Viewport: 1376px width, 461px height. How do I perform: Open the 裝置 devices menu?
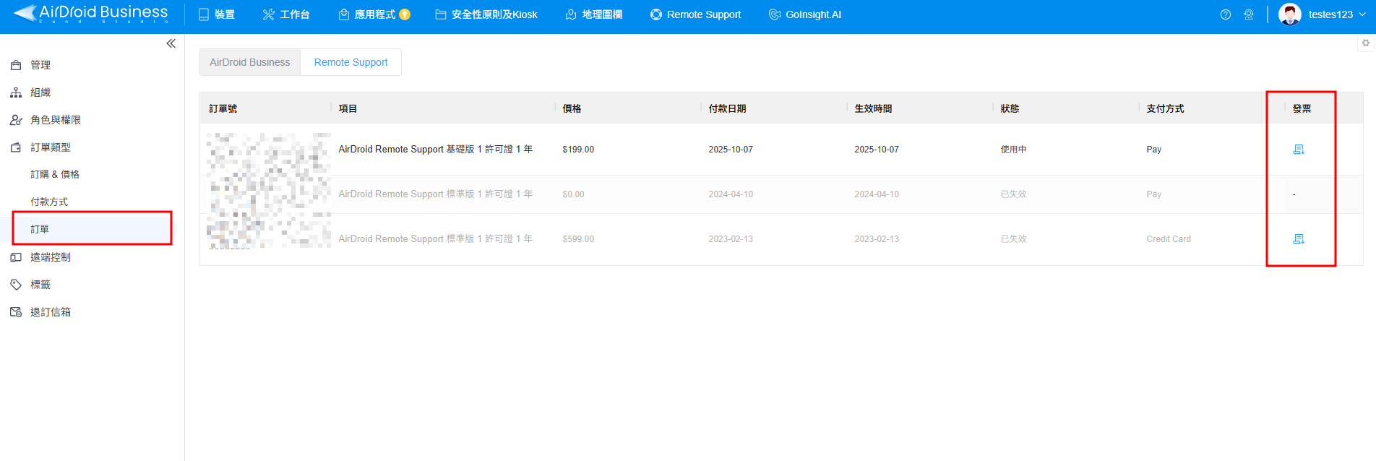(x=216, y=14)
